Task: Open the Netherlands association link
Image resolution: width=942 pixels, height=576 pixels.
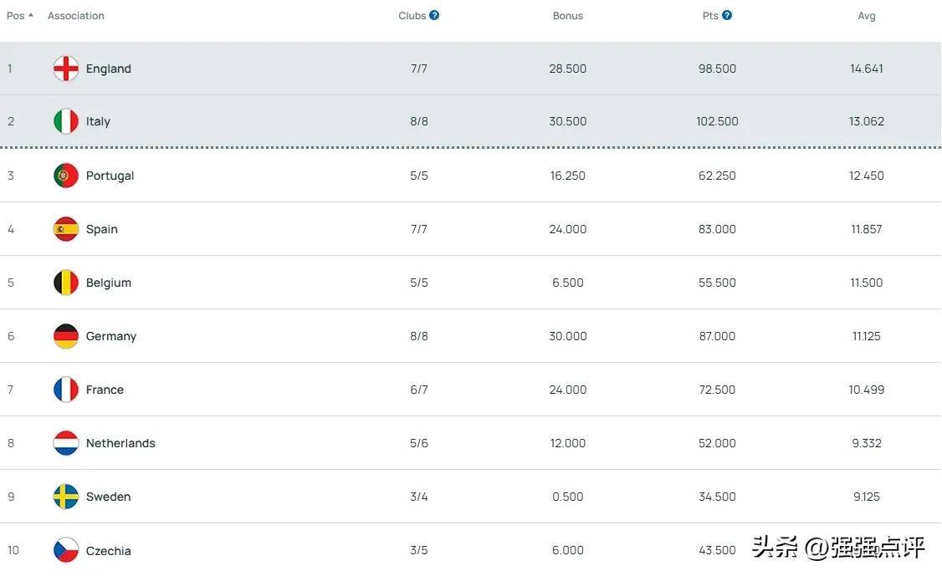Action: [x=120, y=443]
